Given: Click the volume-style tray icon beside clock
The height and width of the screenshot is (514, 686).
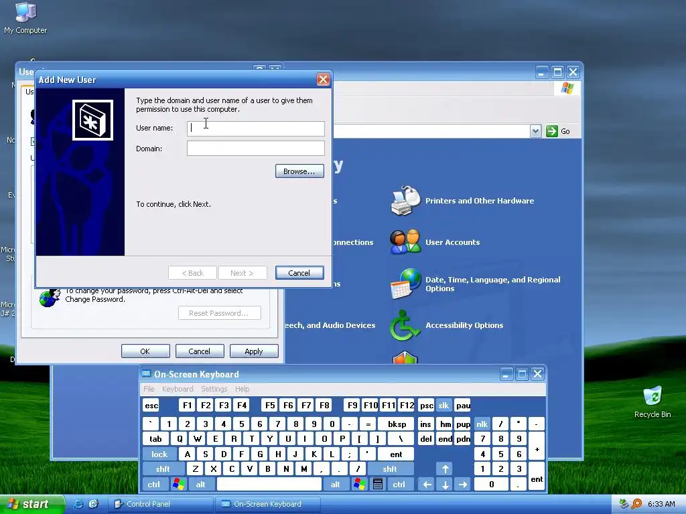Looking at the screenshot, I should pos(637,504).
